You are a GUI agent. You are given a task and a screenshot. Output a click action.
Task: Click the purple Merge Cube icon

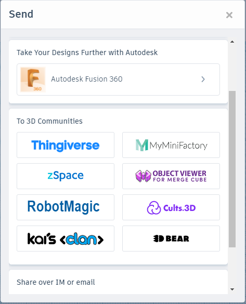[143, 176]
